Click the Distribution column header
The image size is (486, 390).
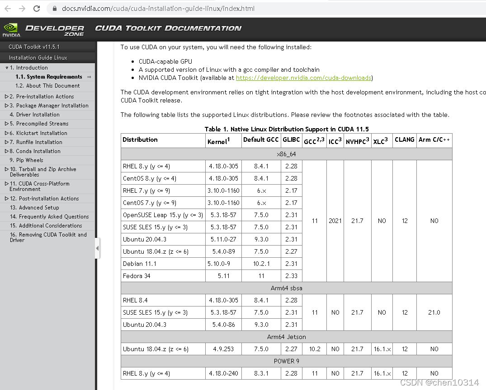(x=163, y=141)
